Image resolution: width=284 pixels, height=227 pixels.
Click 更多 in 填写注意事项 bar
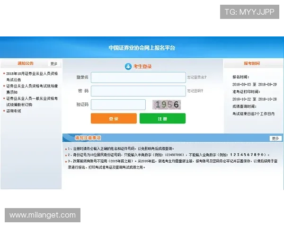[275, 138]
